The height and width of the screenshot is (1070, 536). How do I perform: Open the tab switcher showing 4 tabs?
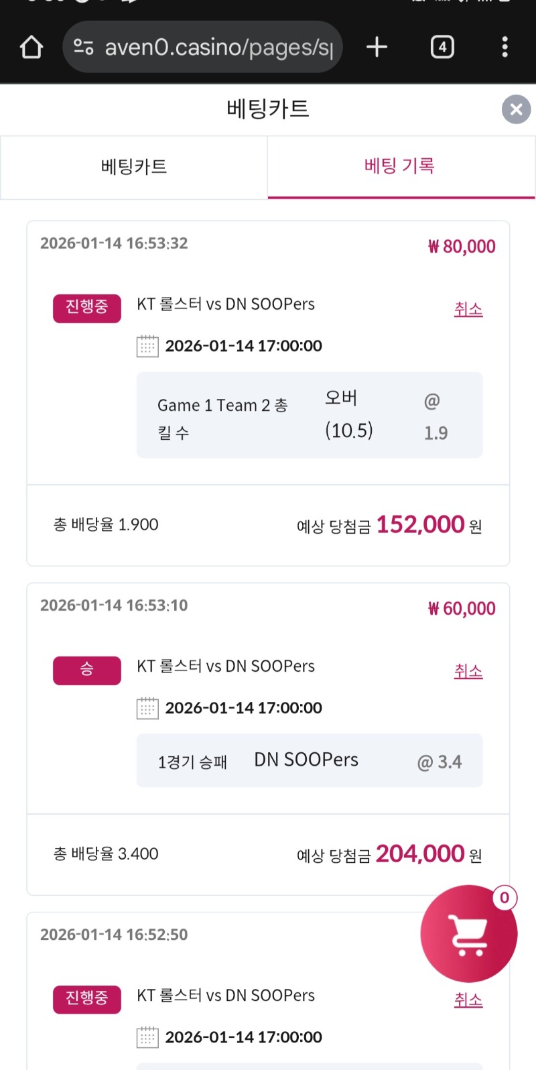(442, 47)
